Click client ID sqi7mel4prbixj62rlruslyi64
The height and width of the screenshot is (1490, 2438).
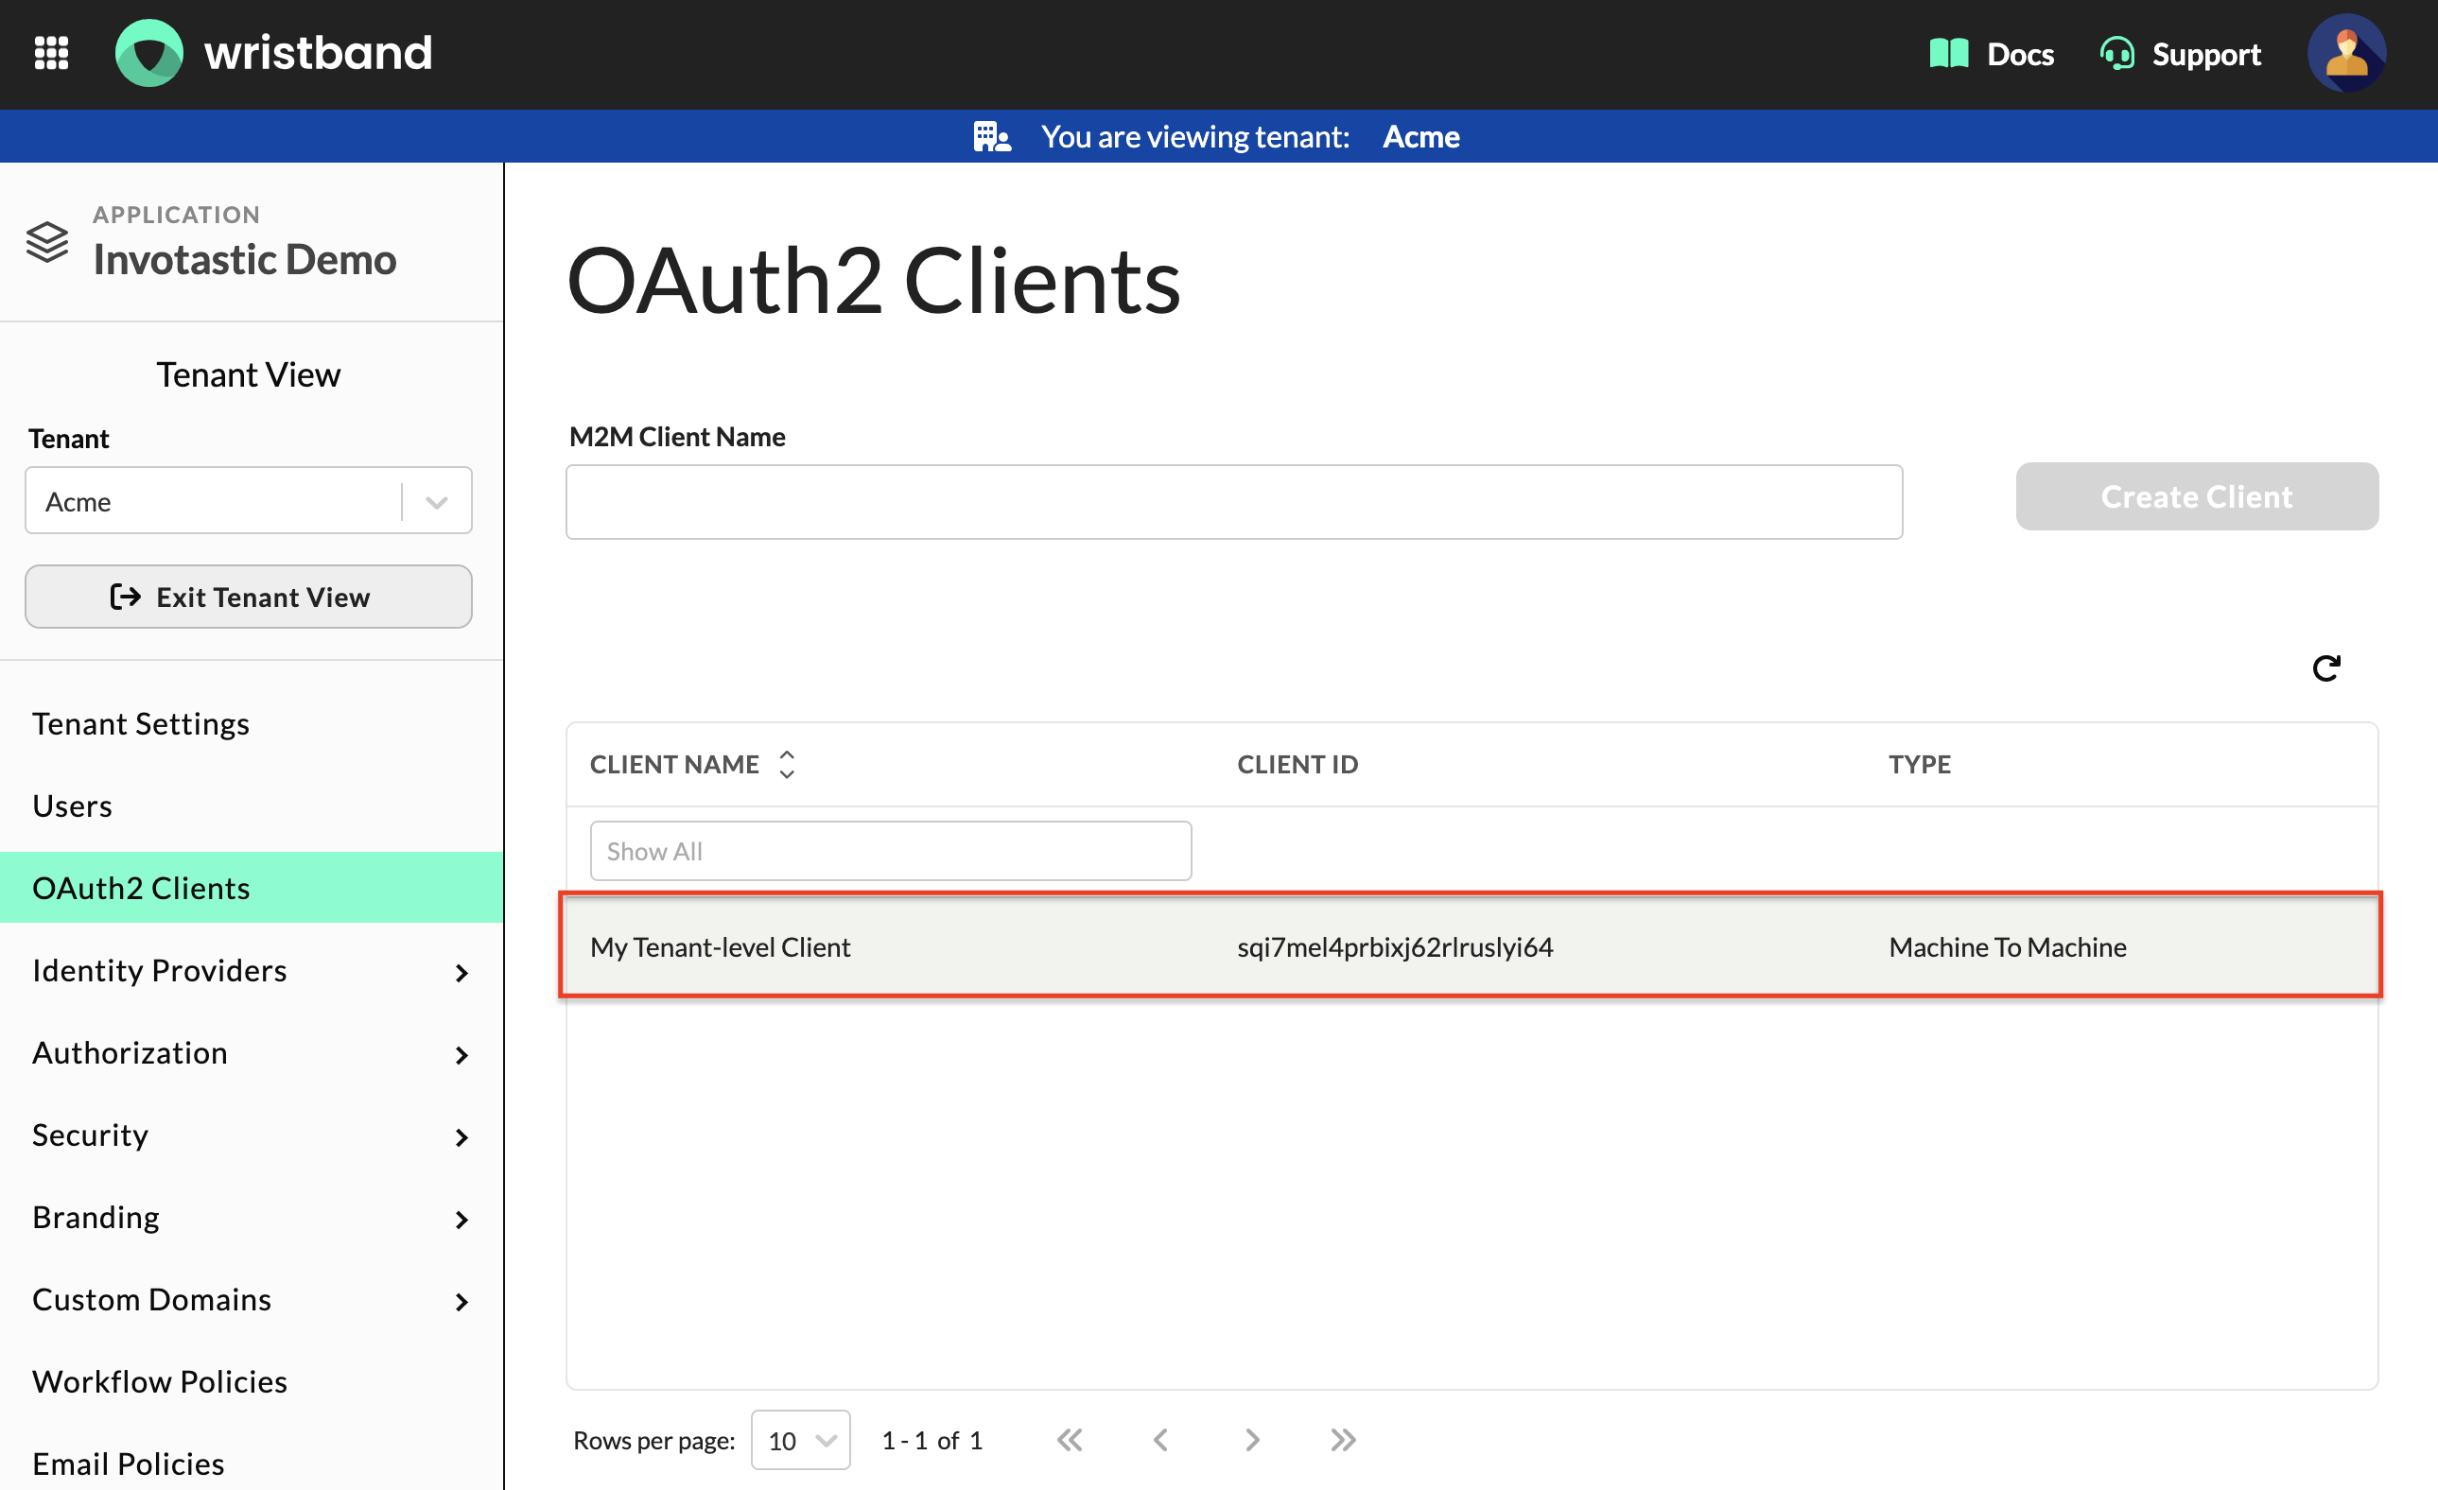[1395, 946]
